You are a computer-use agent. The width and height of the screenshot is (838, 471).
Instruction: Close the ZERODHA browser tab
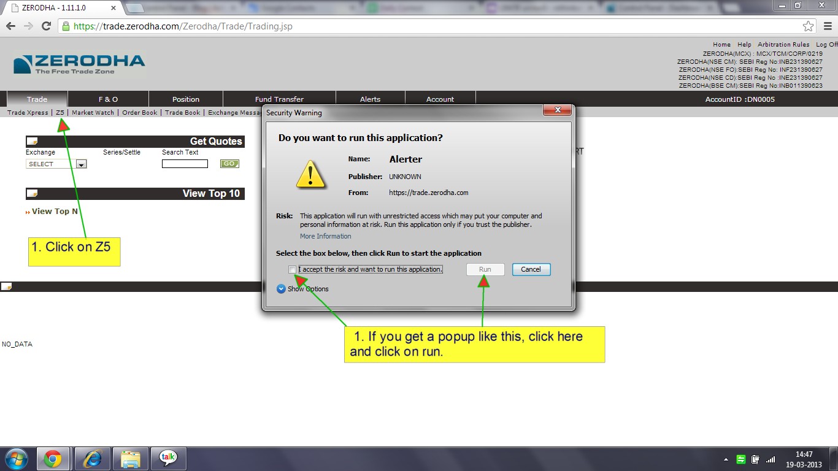click(112, 9)
